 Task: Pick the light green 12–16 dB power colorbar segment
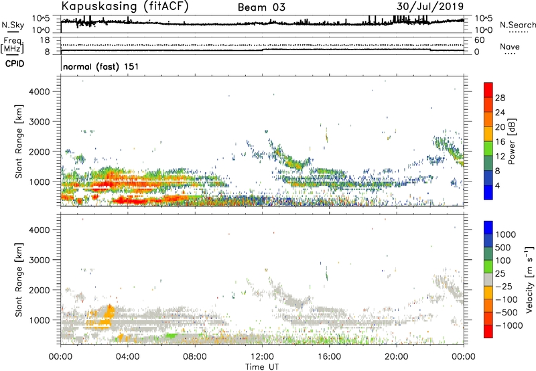tap(488, 149)
